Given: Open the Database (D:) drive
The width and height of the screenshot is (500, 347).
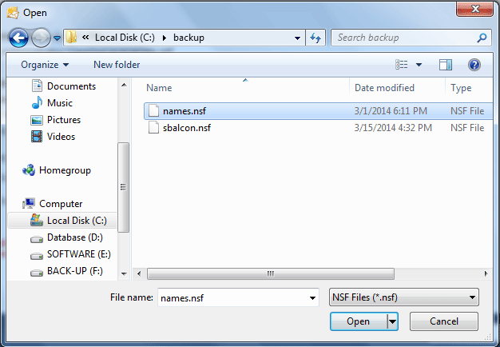Looking at the screenshot, I should click(75, 237).
